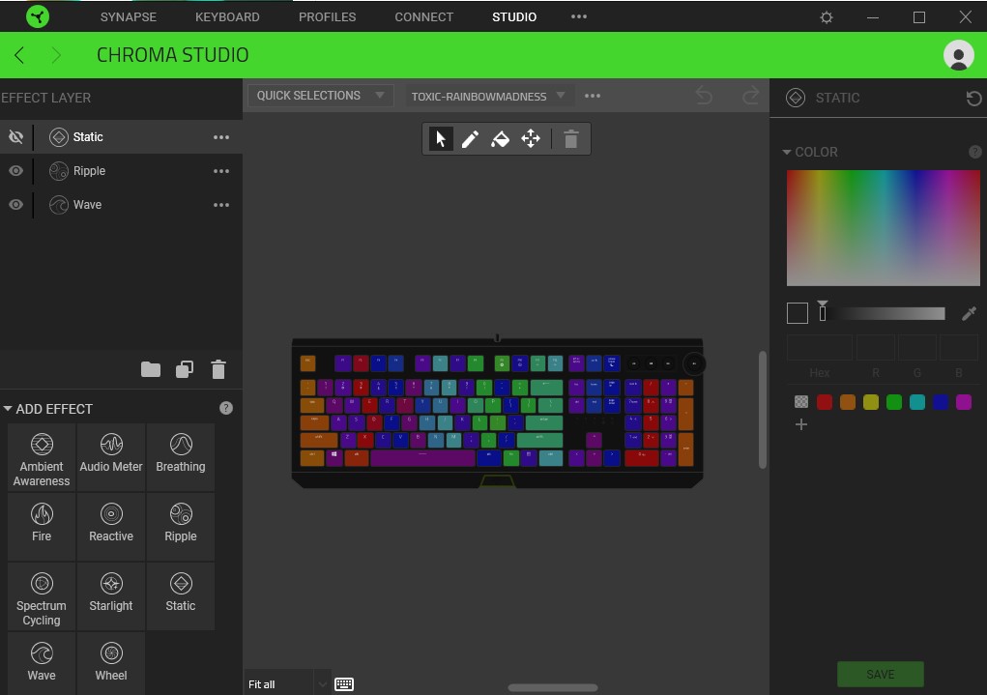The width and height of the screenshot is (987, 695).
Task: Click the keyboard device icon at bottom
Action: 344,684
